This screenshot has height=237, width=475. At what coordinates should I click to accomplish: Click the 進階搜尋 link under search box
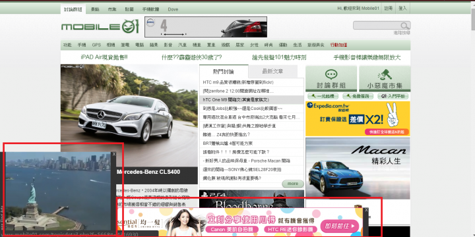coord(402,33)
